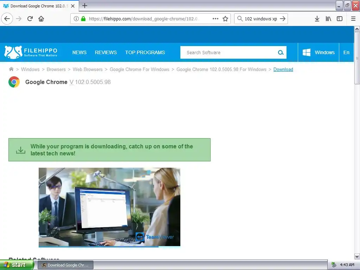This screenshot has height=270, width=360.
Task: Click the Google Chrome logo icon
Action: click(x=14, y=82)
